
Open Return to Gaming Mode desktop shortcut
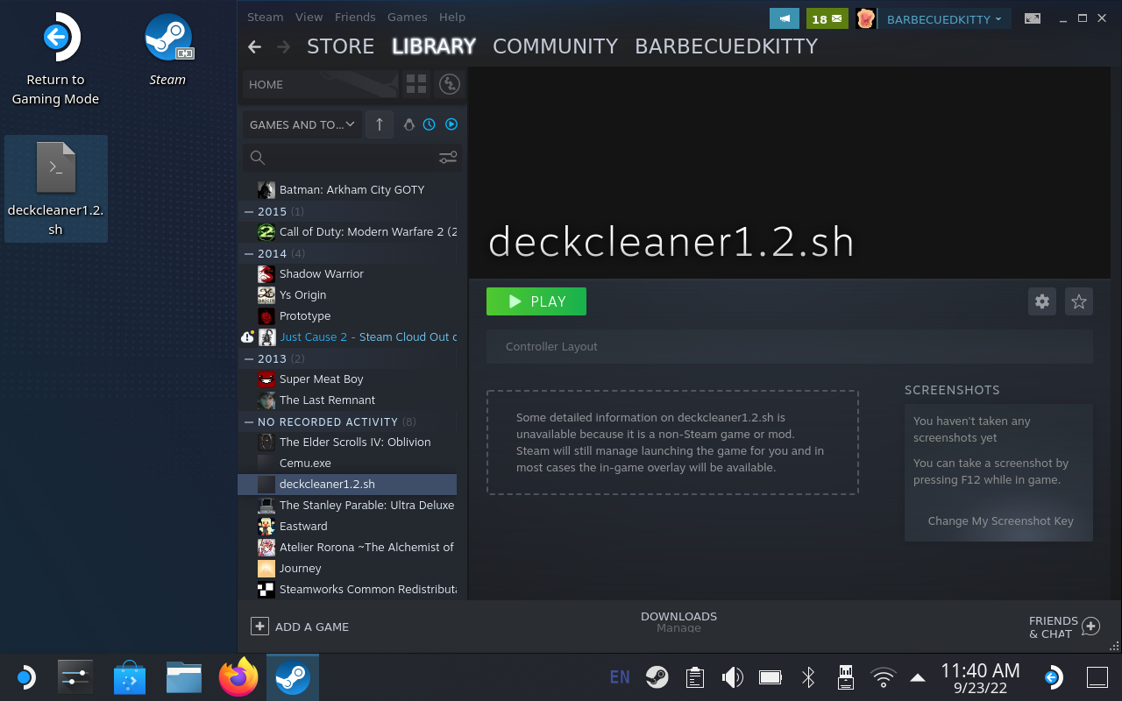(55, 60)
